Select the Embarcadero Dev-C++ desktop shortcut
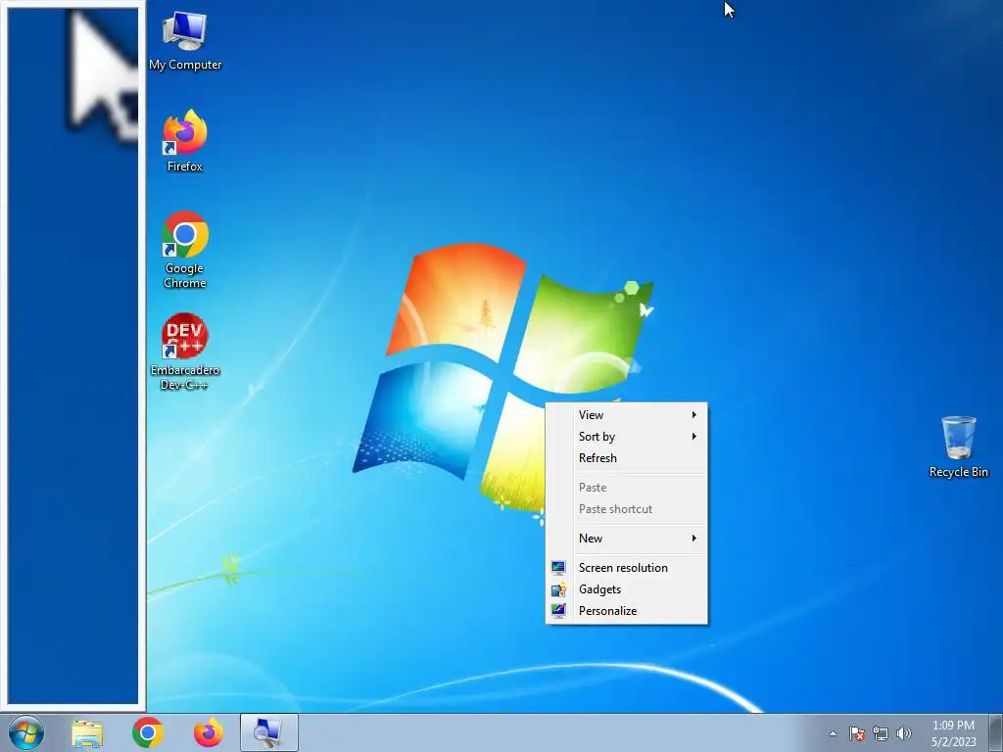 tap(185, 352)
